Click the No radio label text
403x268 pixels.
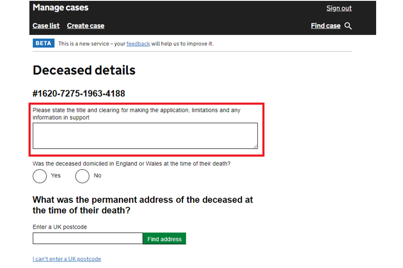point(97,175)
